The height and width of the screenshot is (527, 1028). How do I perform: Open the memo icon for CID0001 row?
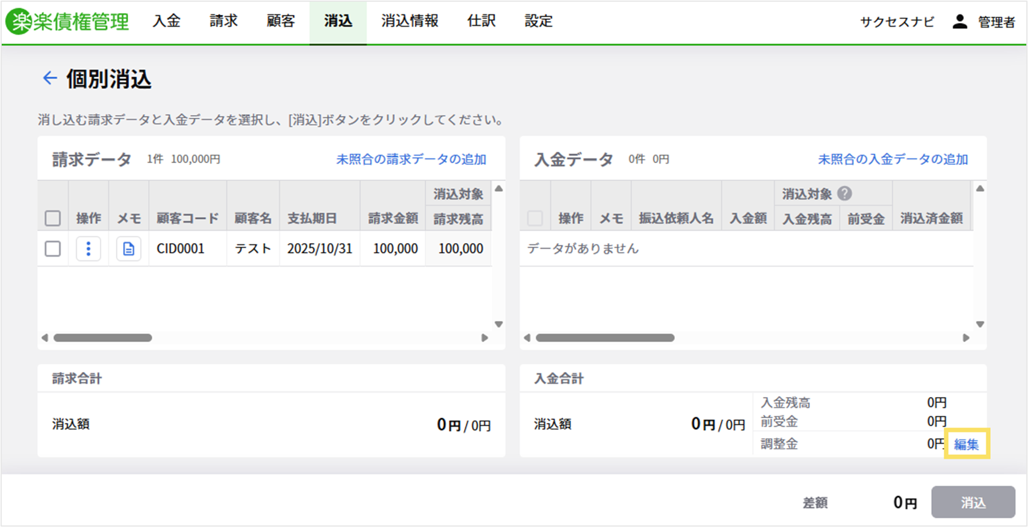point(129,249)
